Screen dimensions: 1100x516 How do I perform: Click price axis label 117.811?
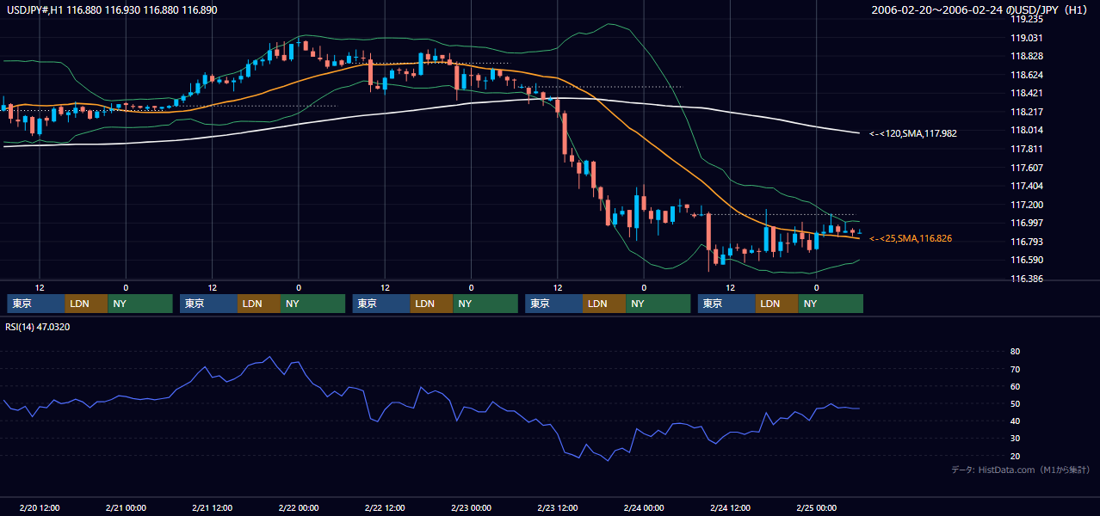click(x=1027, y=149)
